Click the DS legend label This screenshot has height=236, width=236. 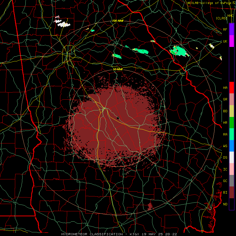225,158
